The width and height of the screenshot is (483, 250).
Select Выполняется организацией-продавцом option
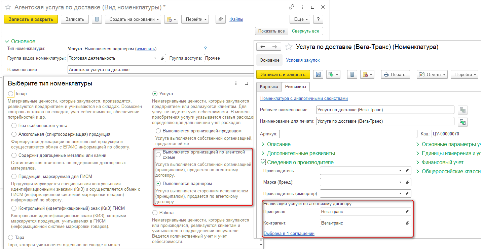158,131
